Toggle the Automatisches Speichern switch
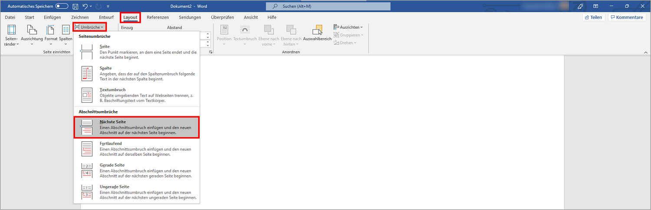This screenshot has height=210, width=651. (x=62, y=7)
